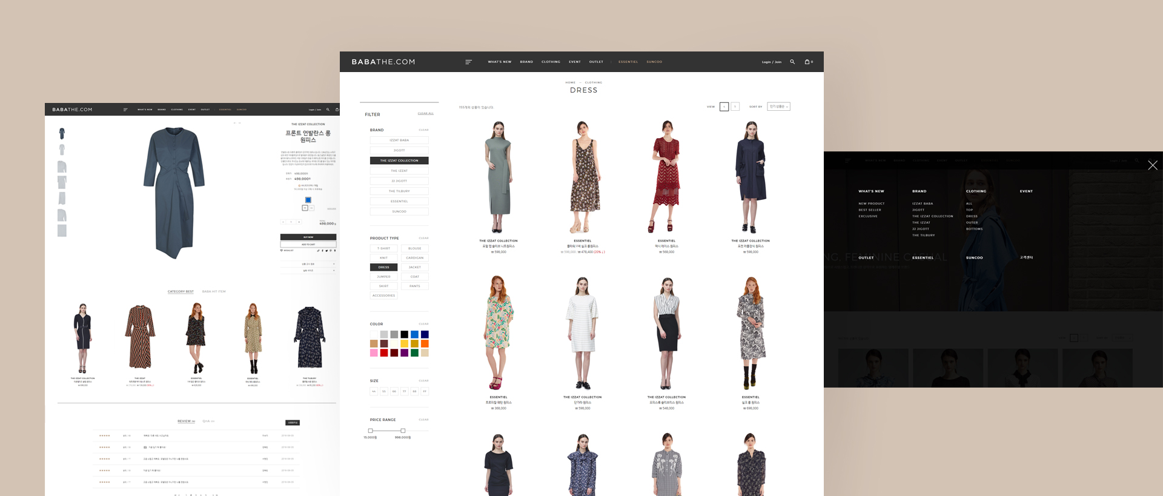Viewport: 1163px width, 496px height.
Task: Open SUNCOO link in center header
Action: 654,62
